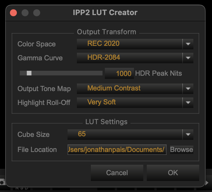Close the IPP2 LUT Creator window
Image resolution: width=212 pixels, height=192 pixels.
(13, 13)
